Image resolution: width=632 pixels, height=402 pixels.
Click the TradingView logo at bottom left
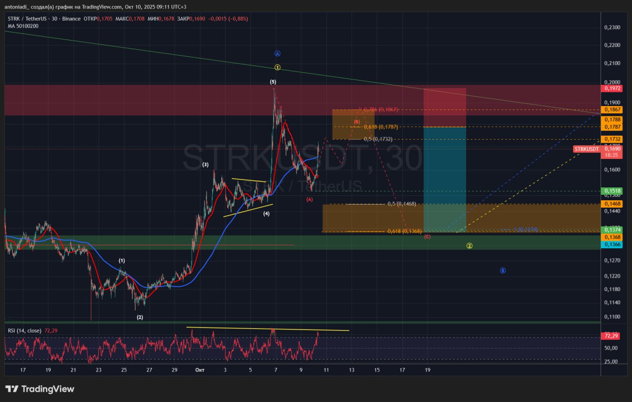click(39, 389)
